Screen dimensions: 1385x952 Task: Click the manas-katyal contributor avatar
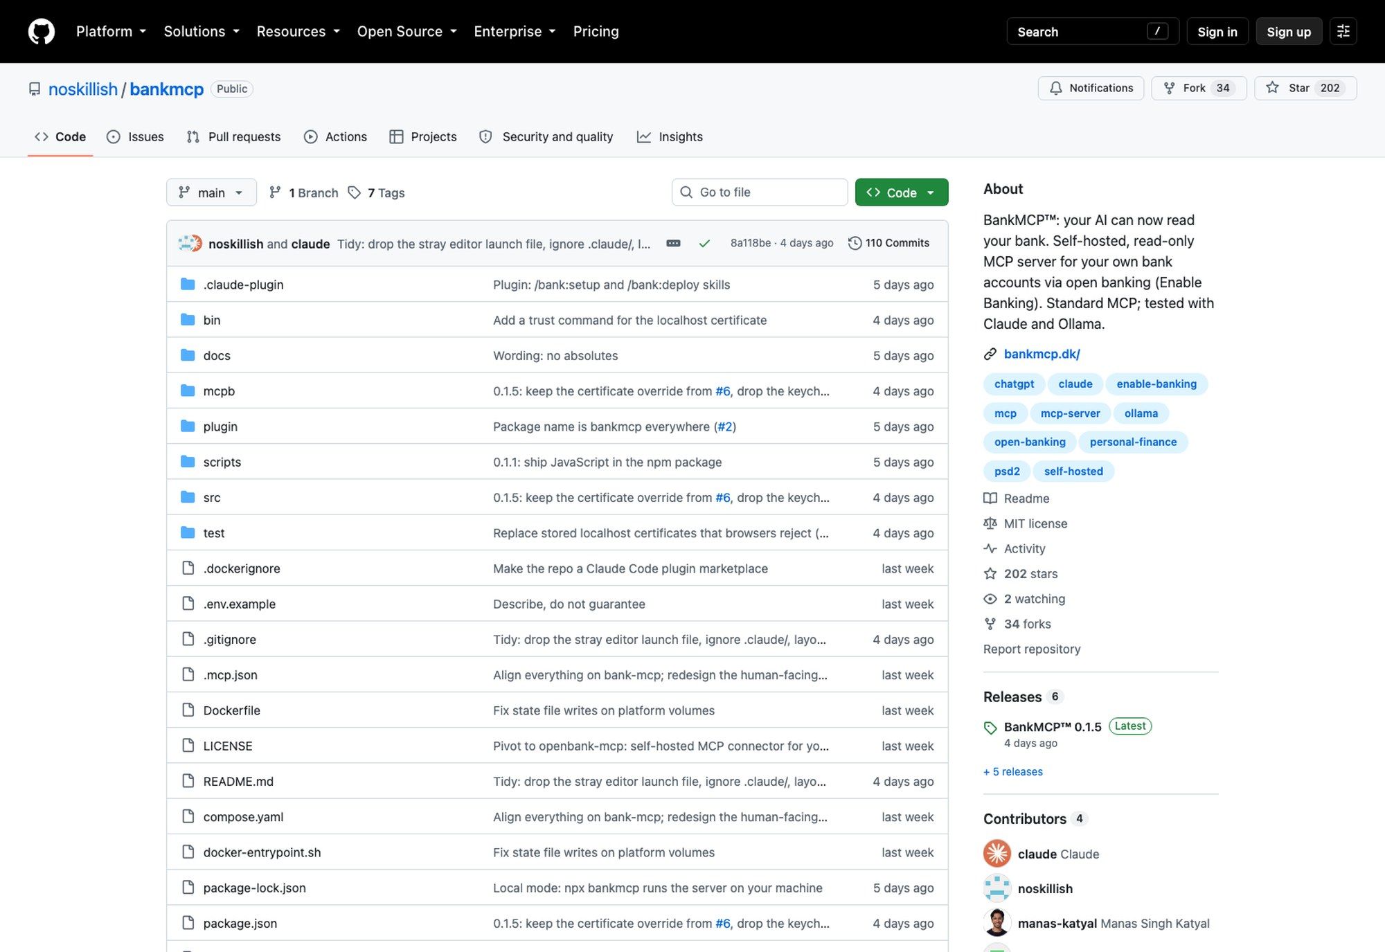997,923
